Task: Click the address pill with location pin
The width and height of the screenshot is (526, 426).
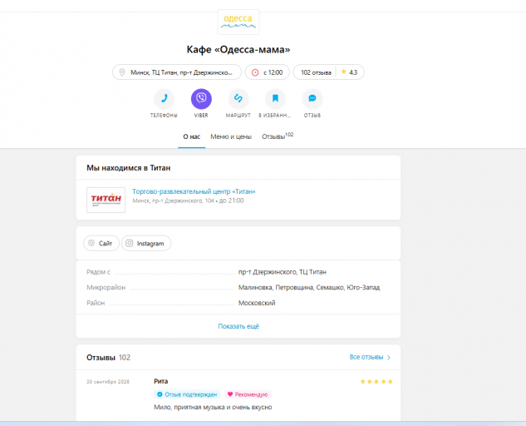Action: pos(177,72)
